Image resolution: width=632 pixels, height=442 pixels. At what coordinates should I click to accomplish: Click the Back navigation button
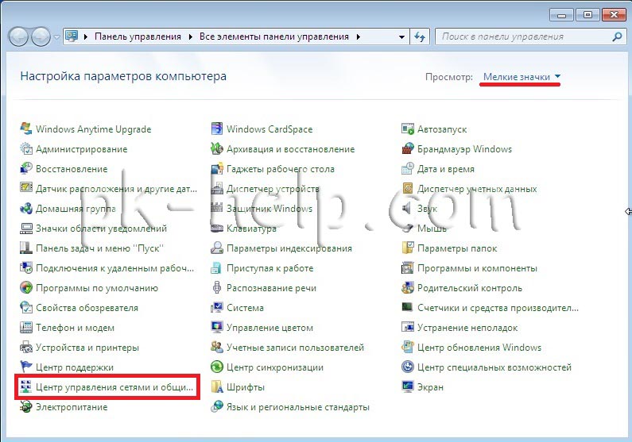(18, 37)
